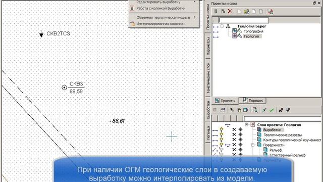Open Редактировать выработку submenu
Screen dimensions: 323x182
[164, 2]
